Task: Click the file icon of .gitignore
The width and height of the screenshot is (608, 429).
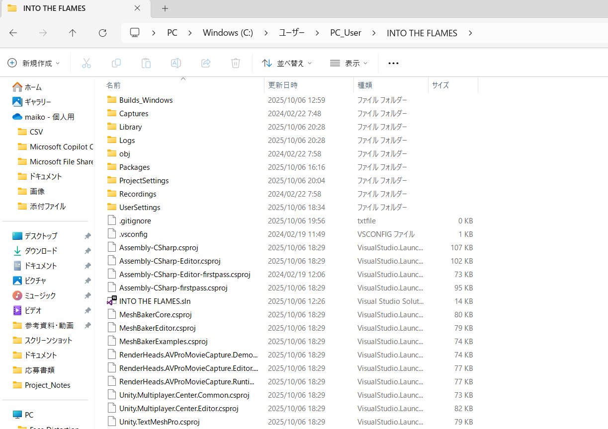Action: tap(111, 220)
